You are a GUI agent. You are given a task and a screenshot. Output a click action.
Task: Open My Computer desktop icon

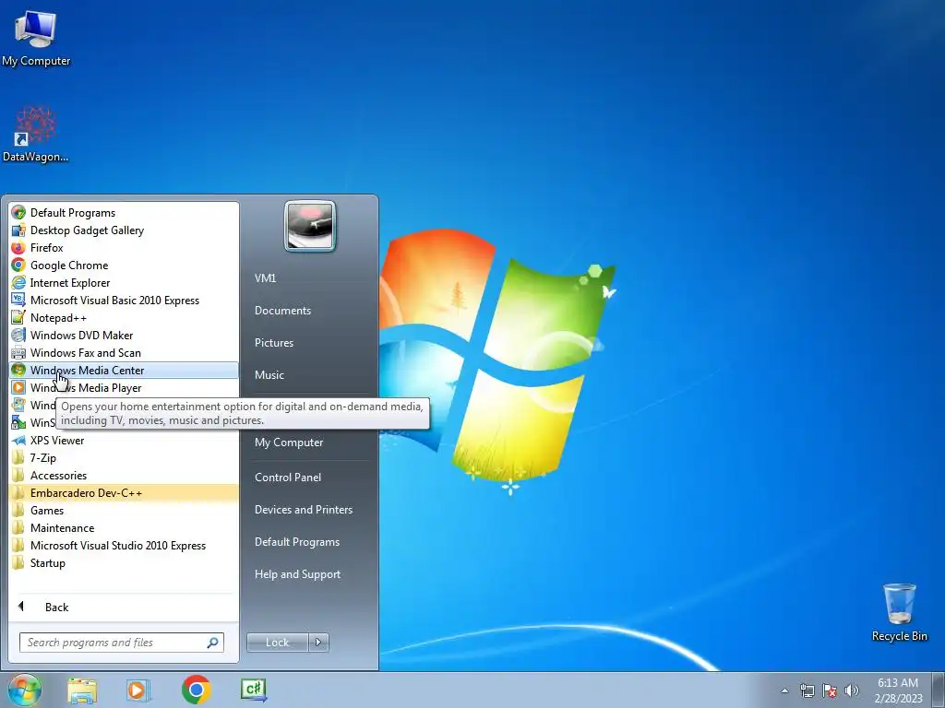coord(36,39)
